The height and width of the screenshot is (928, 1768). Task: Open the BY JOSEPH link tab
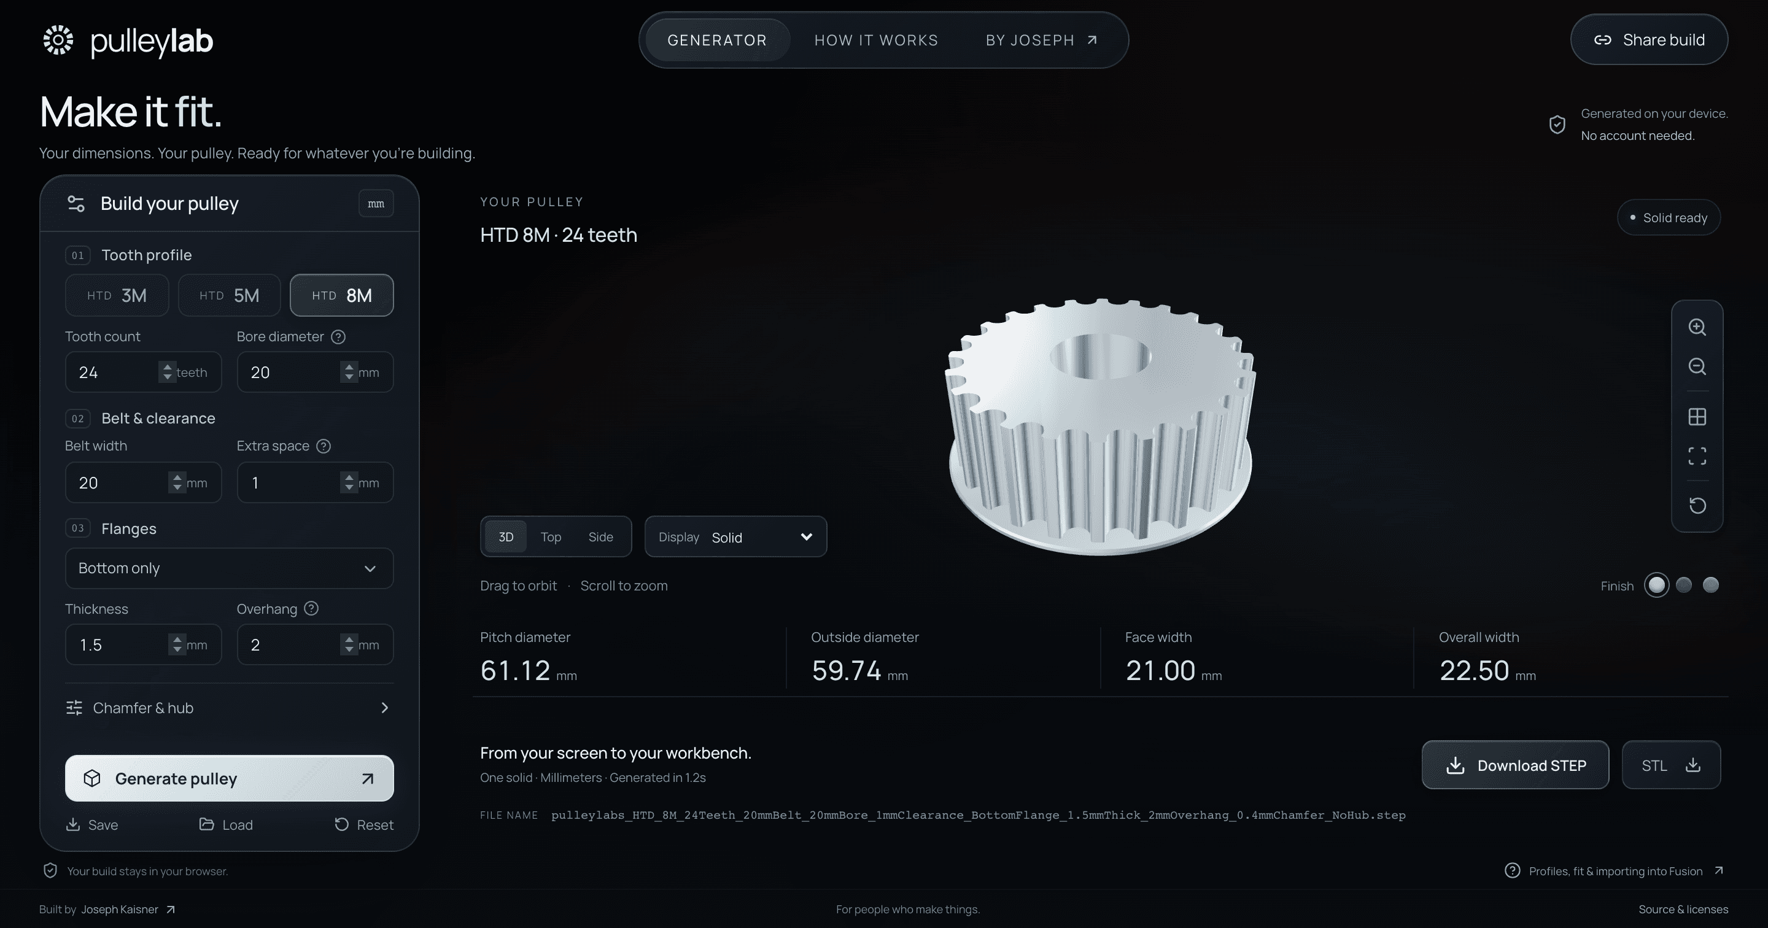pos(1041,40)
